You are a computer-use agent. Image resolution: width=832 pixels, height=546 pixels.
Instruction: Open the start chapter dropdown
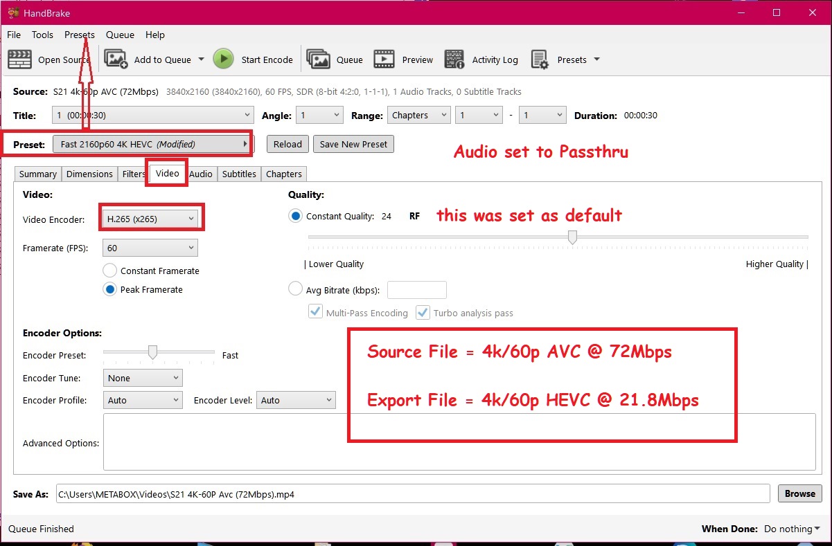479,116
